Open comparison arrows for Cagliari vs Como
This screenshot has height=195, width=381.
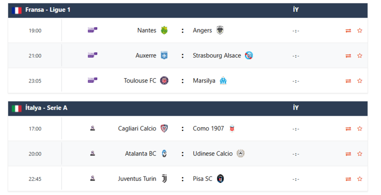pyautogui.click(x=348, y=129)
